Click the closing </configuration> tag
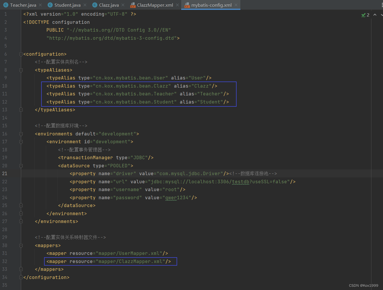The width and height of the screenshot is (383, 290). click(x=46, y=277)
